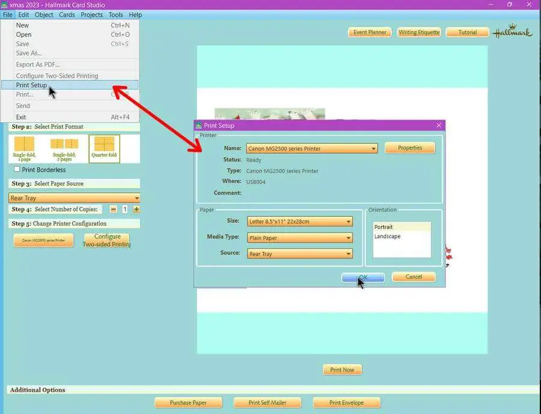The height and width of the screenshot is (414, 541).
Task: Choose New from the File menu
Action: [70, 25]
